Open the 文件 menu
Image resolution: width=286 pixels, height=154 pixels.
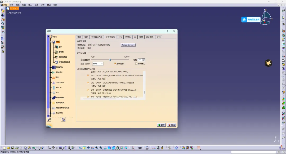[11, 5]
